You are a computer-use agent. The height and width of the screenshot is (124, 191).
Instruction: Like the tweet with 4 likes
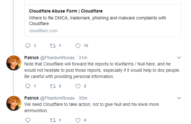(x=78, y=120)
